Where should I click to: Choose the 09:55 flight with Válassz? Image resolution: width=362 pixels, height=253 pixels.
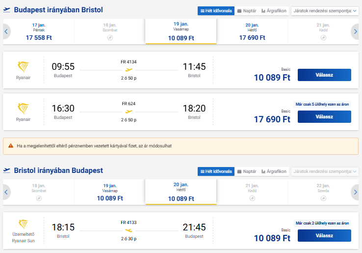click(324, 75)
